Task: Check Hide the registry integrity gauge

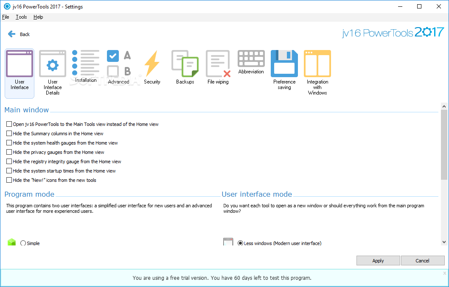Action: point(9,162)
